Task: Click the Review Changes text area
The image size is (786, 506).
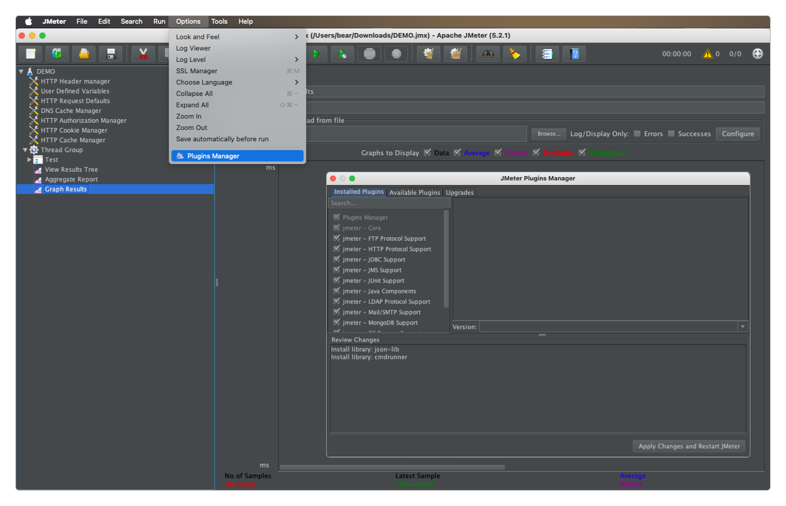Action: click(538, 389)
